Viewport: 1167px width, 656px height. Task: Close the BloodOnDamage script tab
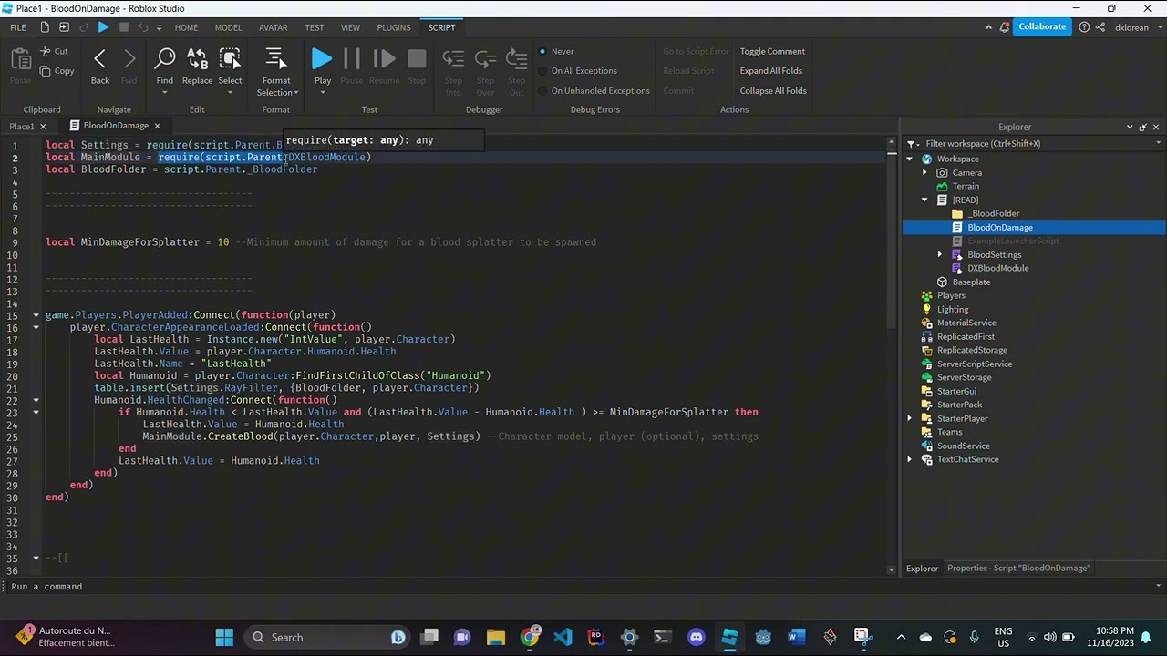tap(157, 126)
